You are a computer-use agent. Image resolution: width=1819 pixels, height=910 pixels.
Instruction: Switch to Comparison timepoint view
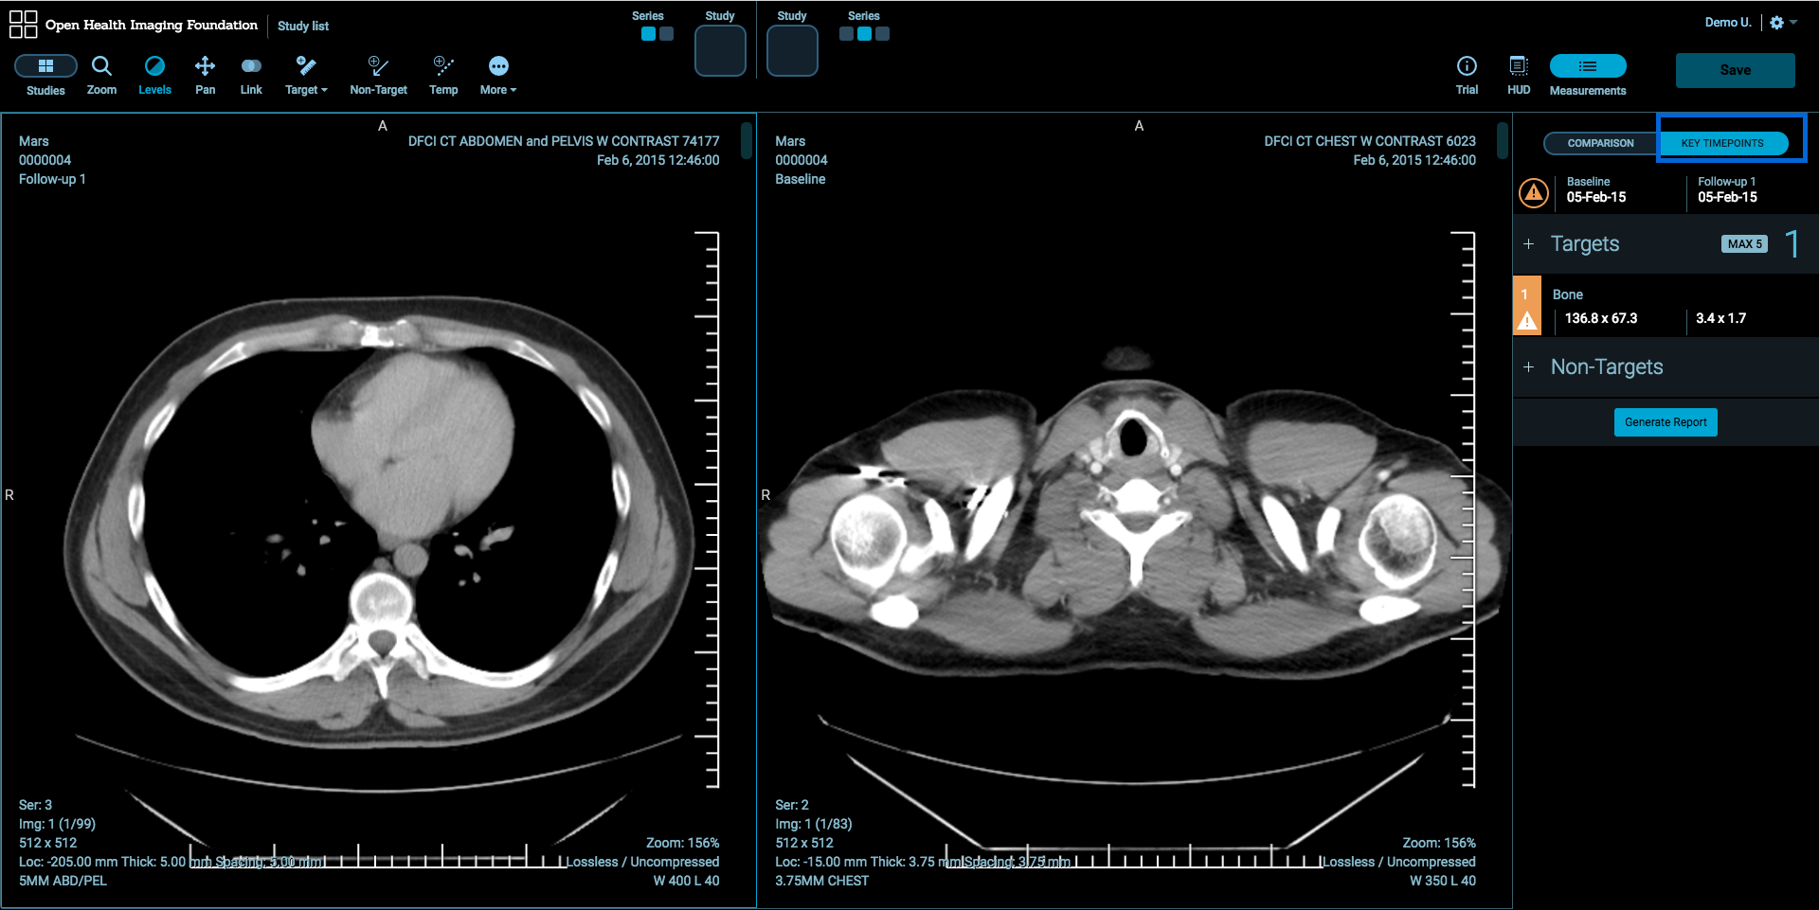pos(1600,143)
